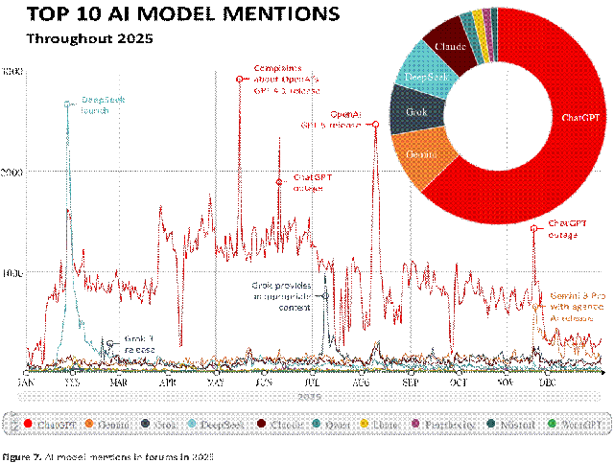Screen dimensions: 614x463
Task: Toggle the Claude legend entry
Action: click(x=280, y=425)
